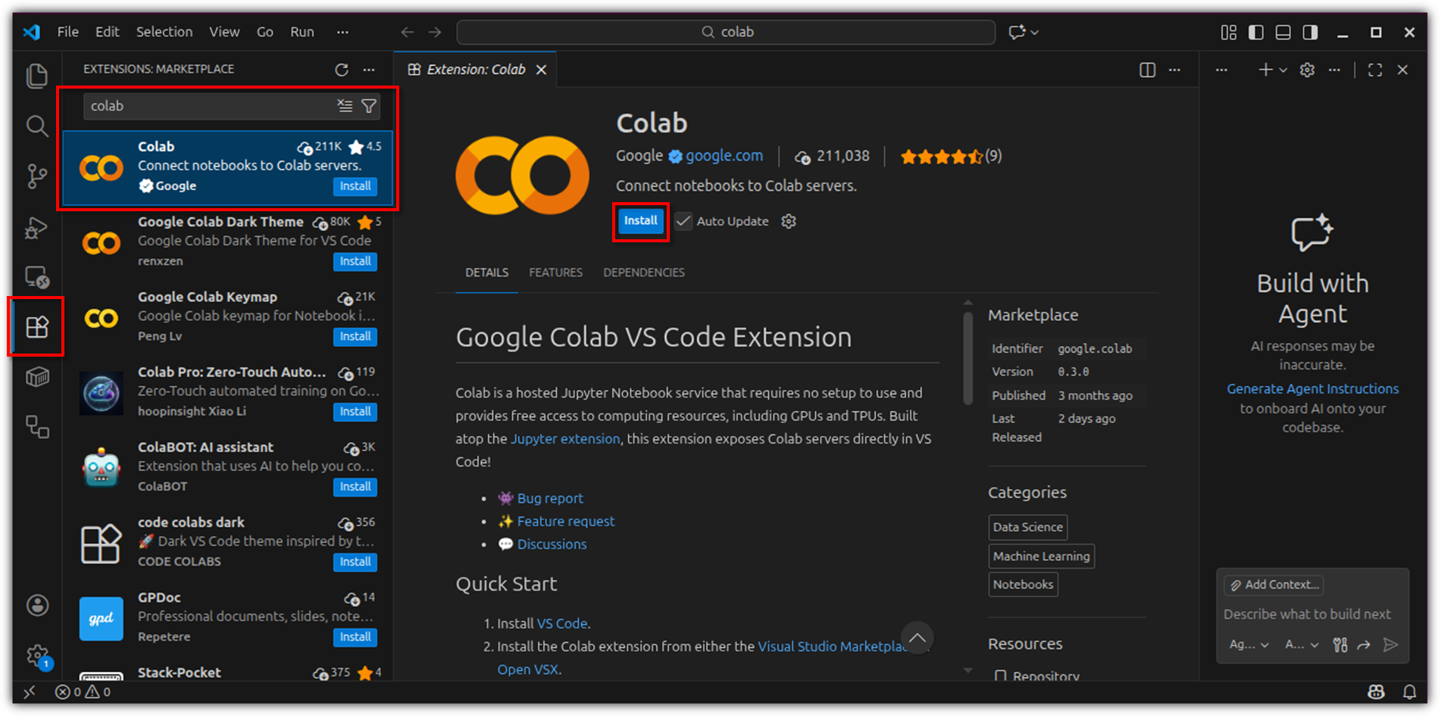1441x717 pixels.
Task: Open Remote Explorer view
Action: [36, 277]
